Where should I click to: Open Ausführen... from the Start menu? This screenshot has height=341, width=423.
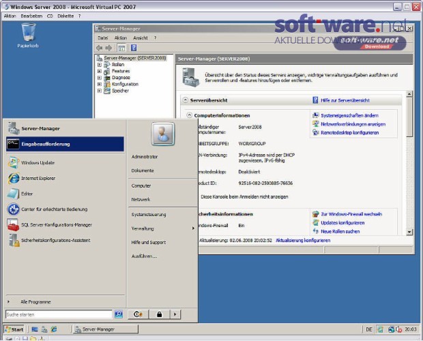(x=144, y=256)
